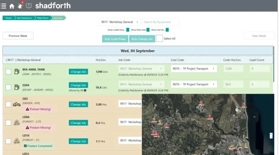The image size is (279, 155).
Task: Check the box for EX94 row
Action: pyautogui.click(x=8, y=87)
